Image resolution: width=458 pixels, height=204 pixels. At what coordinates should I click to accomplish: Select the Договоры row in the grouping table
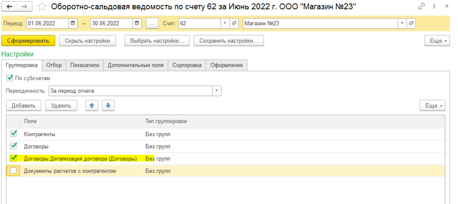click(225, 146)
